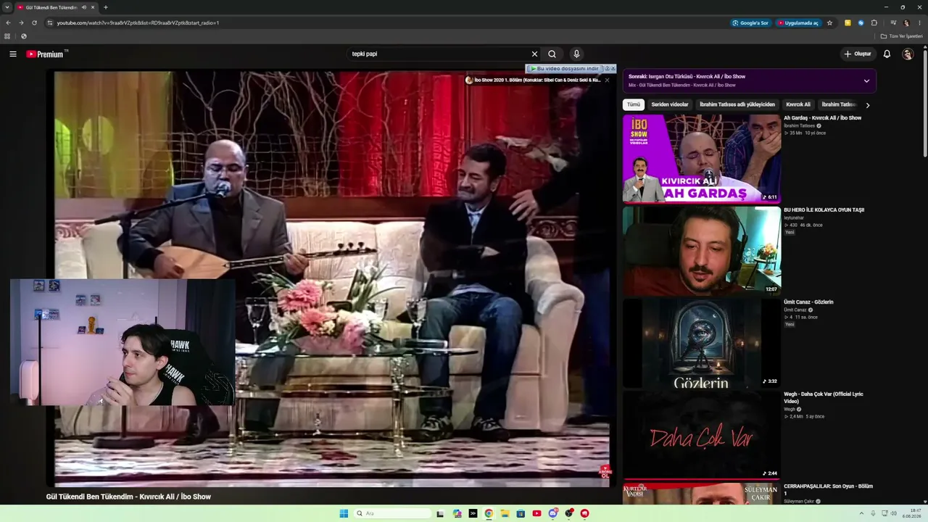The width and height of the screenshot is (928, 522).
Task: Reload the page
Action: tap(34, 22)
